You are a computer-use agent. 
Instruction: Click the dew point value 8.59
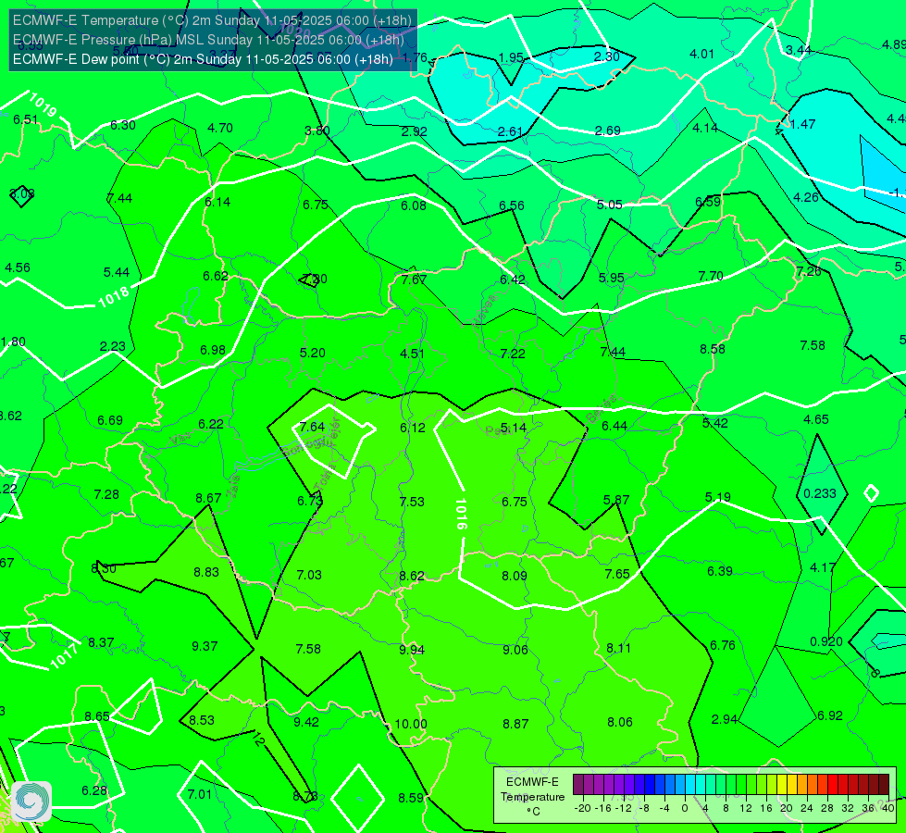(411, 798)
